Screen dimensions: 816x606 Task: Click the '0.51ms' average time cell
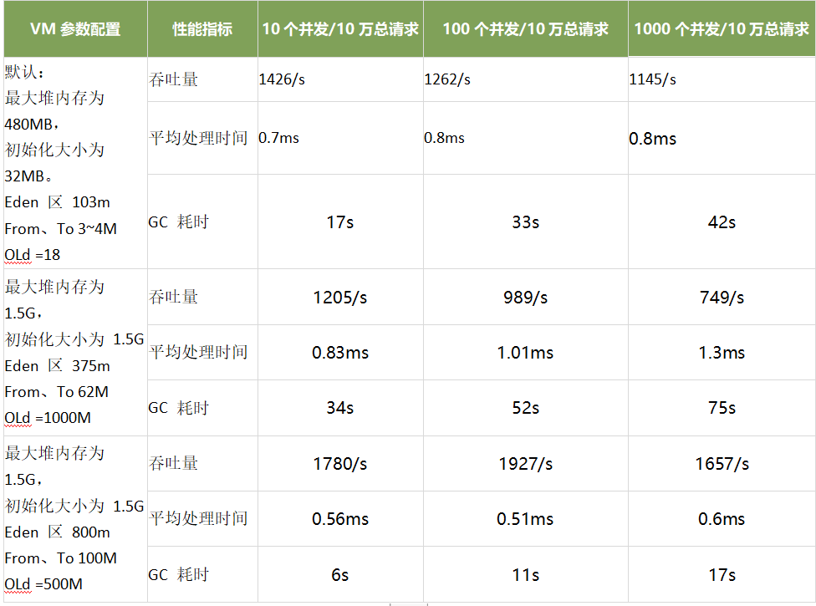(526, 518)
